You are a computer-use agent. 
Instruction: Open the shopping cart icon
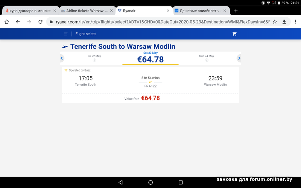(235, 34)
